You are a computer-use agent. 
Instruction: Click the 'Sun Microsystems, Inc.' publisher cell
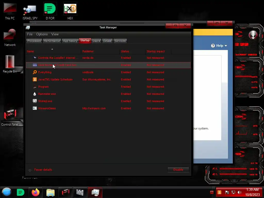point(97,79)
